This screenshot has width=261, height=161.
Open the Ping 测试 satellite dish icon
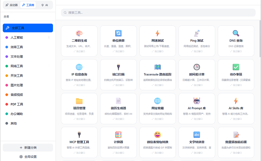(x=197, y=33)
